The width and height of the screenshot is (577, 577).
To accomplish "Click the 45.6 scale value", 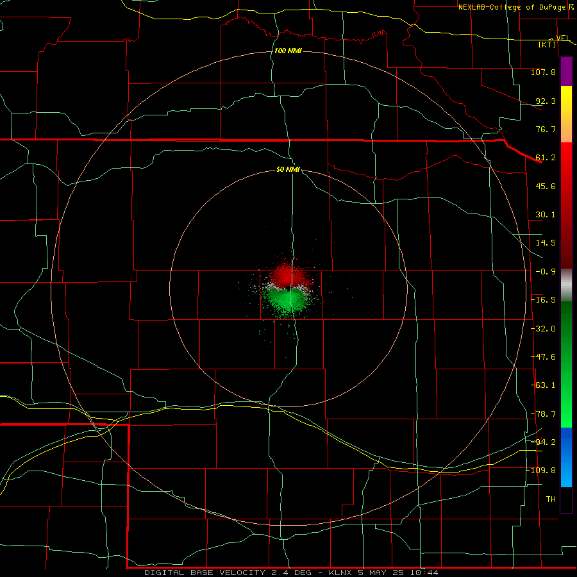I will (546, 186).
